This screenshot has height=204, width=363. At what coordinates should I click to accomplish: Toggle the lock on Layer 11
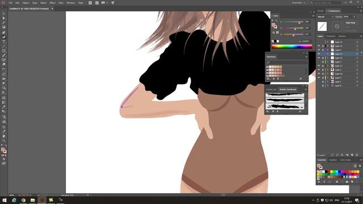(323, 46)
